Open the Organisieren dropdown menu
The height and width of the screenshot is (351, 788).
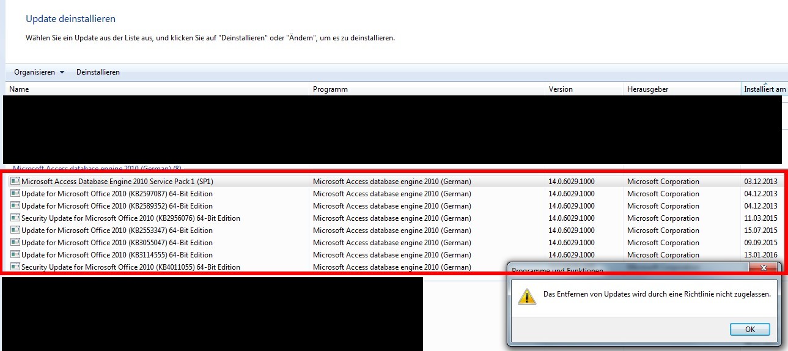[x=39, y=72]
